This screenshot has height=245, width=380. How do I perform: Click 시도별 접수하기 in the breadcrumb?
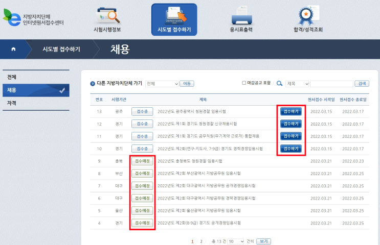(61, 49)
